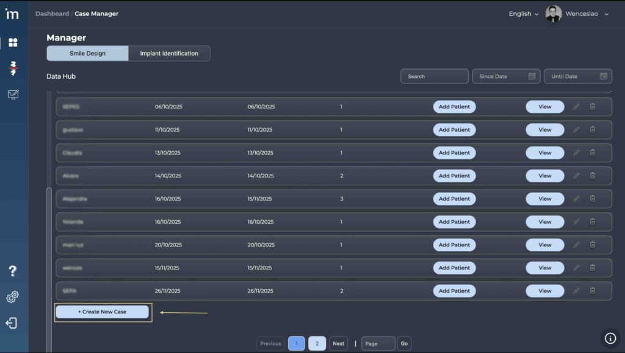Delete the case dated 06/10/2025
The height and width of the screenshot is (353, 625).
tap(592, 107)
